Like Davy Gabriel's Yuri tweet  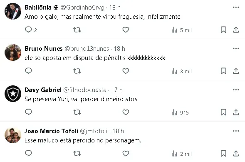coord(126,112)
